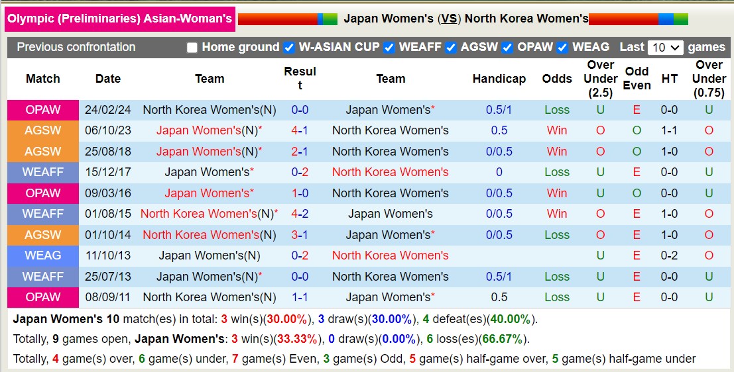734x372 pixels.
Task: Uncheck the W-ASIAN CUP filter
Action: click(x=289, y=48)
